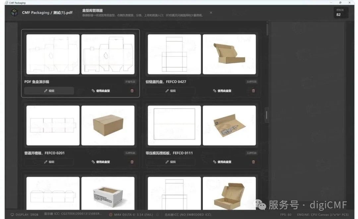The height and width of the screenshot is (219, 358).
Task: Click the category tag on FEFCO 0427 card
Action: tap(251, 82)
